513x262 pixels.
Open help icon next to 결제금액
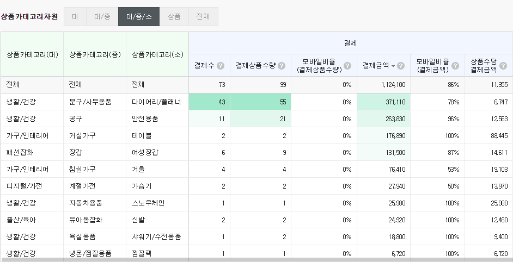[x=401, y=66]
